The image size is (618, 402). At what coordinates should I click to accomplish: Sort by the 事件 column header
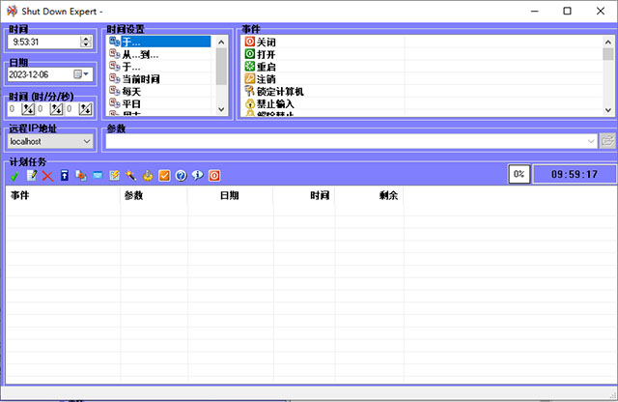coord(63,195)
